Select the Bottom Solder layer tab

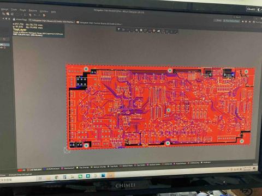[154, 164]
